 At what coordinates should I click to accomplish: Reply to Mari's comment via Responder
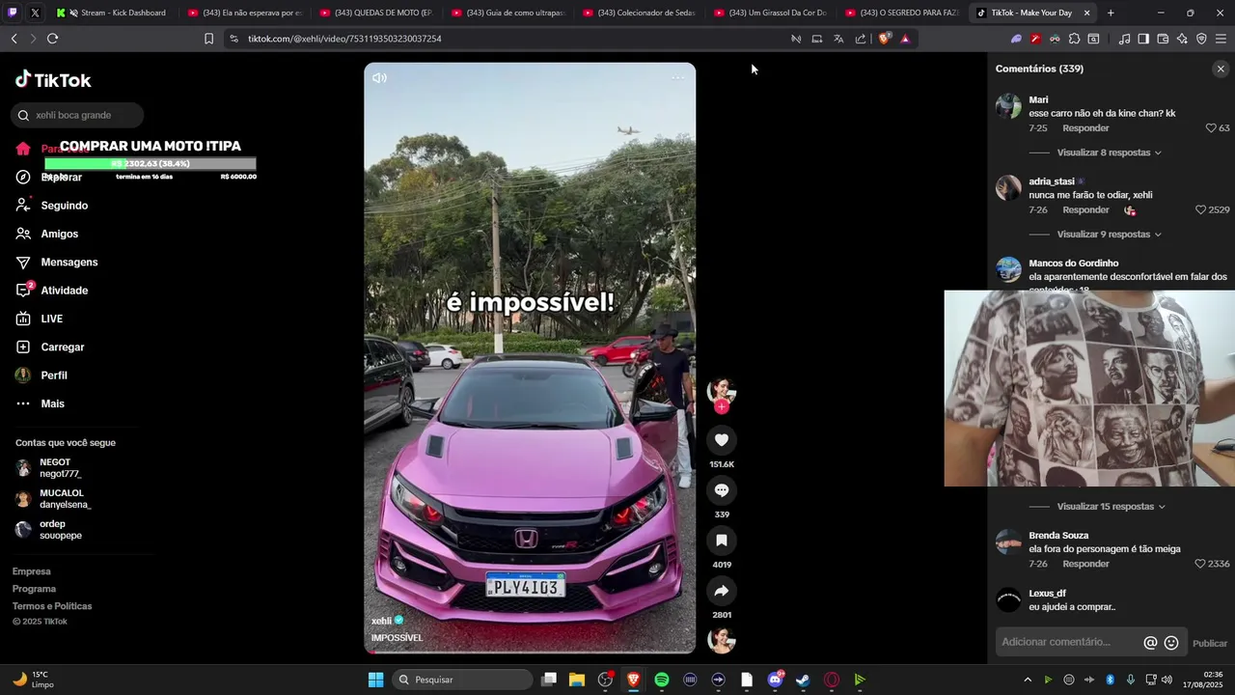pyautogui.click(x=1085, y=128)
